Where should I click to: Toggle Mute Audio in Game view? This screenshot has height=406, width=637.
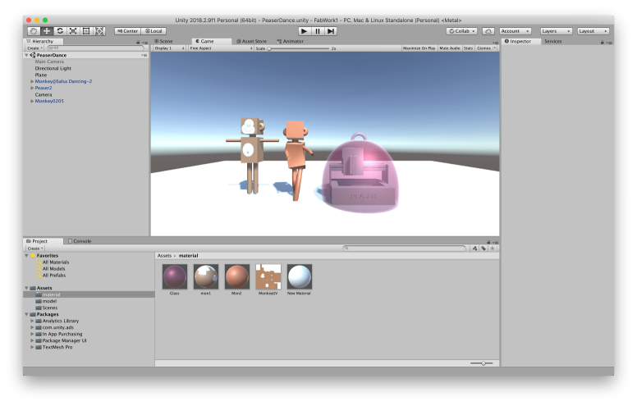[x=449, y=48]
